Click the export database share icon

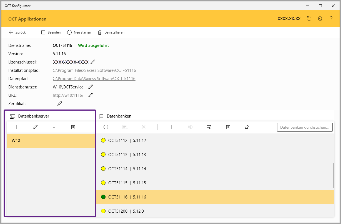tap(247, 127)
